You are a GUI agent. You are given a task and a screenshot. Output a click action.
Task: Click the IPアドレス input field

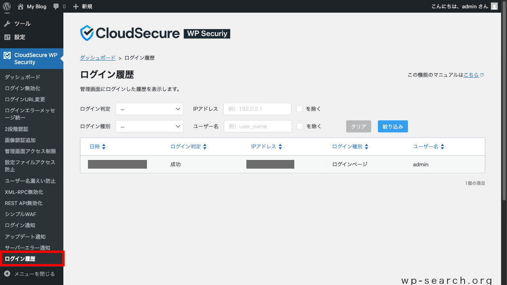(257, 108)
